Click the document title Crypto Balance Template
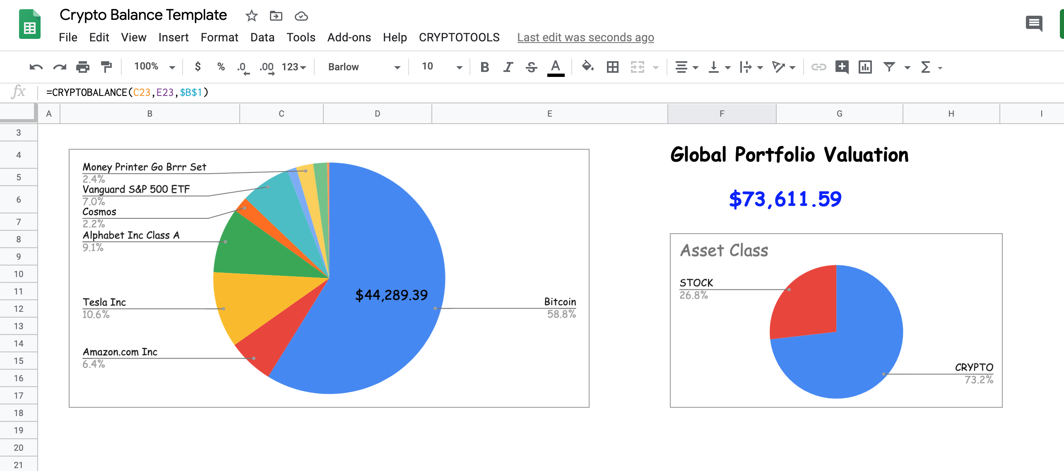The image size is (1064, 471). click(x=143, y=15)
